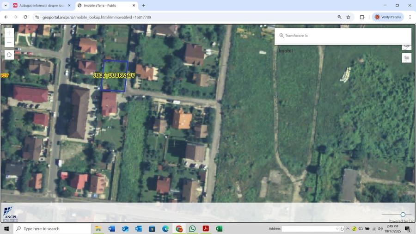The image size is (416, 234).
Task: Click the ANCPI logo
Action: tap(11, 214)
